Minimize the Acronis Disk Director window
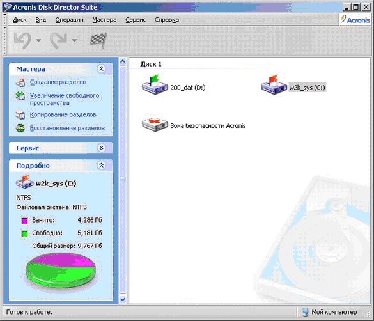 click(347, 8)
